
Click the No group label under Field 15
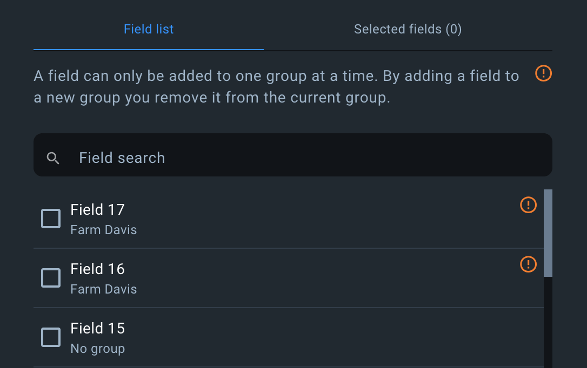point(97,348)
